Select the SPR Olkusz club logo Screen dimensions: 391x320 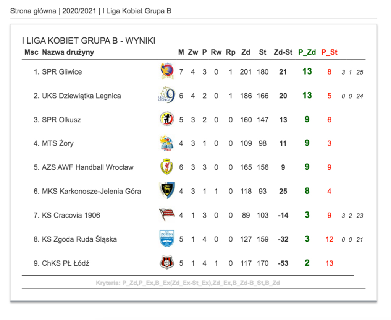167,119
